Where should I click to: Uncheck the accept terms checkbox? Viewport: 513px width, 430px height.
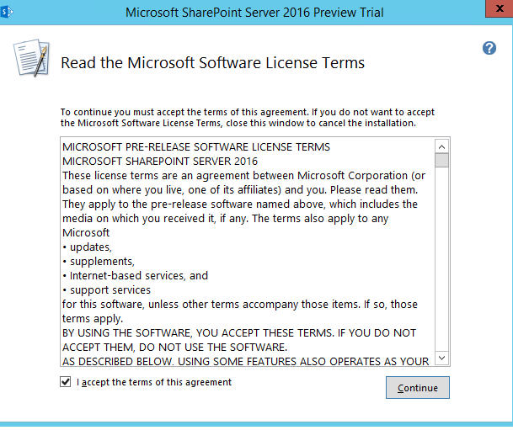(66, 382)
